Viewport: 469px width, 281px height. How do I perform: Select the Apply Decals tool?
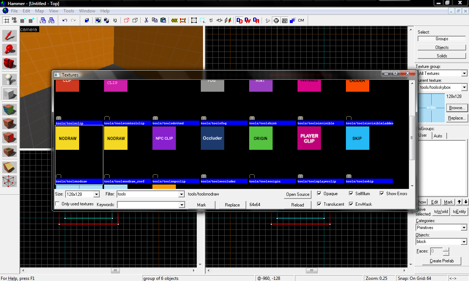pyautogui.click(x=10, y=138)
